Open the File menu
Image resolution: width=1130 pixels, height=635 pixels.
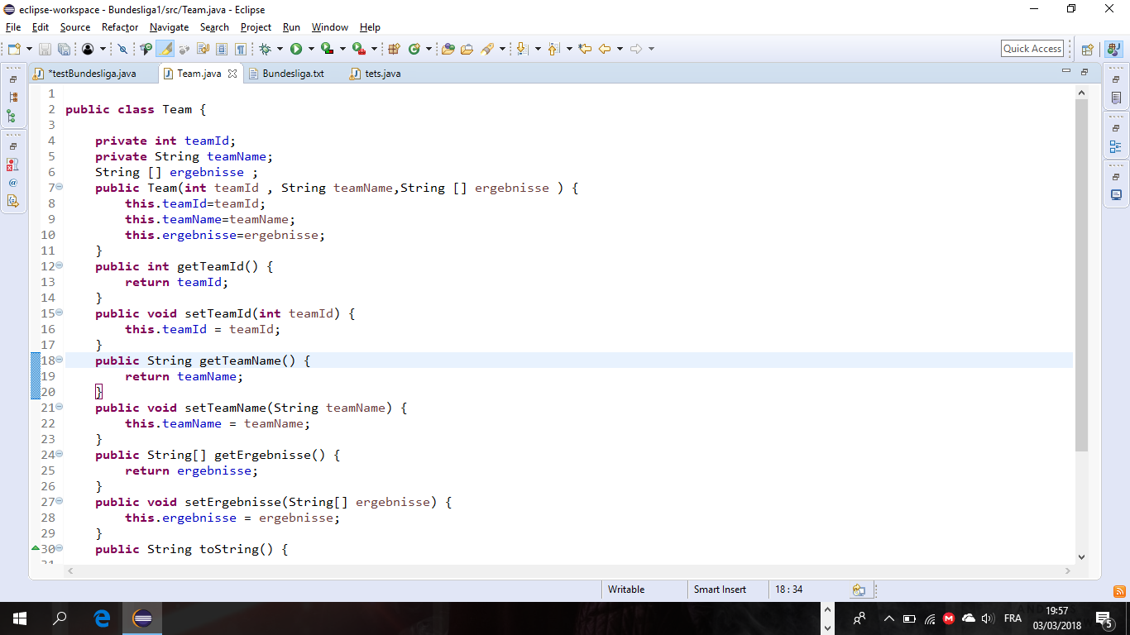point(13,27)
